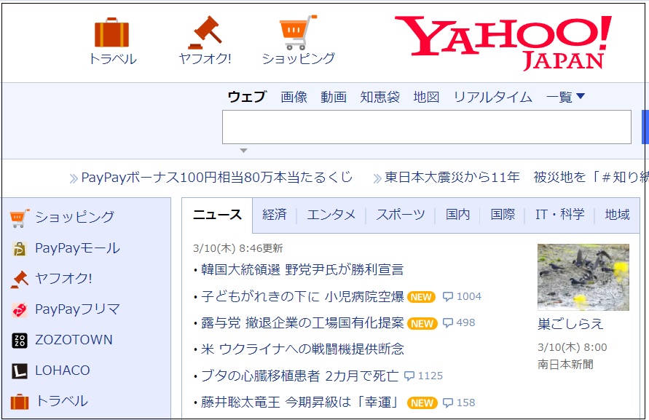Select the 知恵袋 search tab
The height and width of the screenshot is (420, 649).
380,97
